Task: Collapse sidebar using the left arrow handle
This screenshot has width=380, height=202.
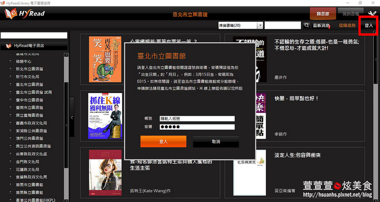Action: coord(72,118)
